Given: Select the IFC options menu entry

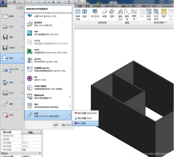Looking at the screenshot, I should [x=85, y=123].
